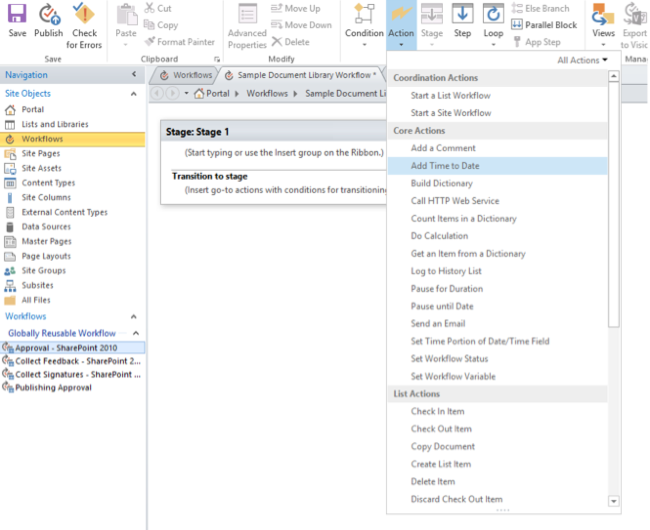Screen dimensions: 650x530
Task: Run Check for Errors
Action: pyautogui.click(x=84, y=22)
